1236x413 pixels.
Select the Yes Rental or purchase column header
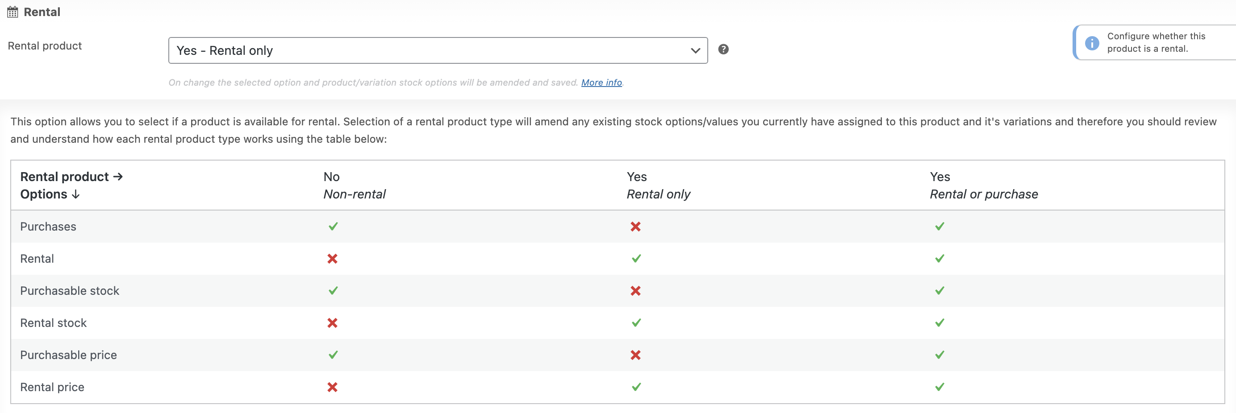pos(984,185)
